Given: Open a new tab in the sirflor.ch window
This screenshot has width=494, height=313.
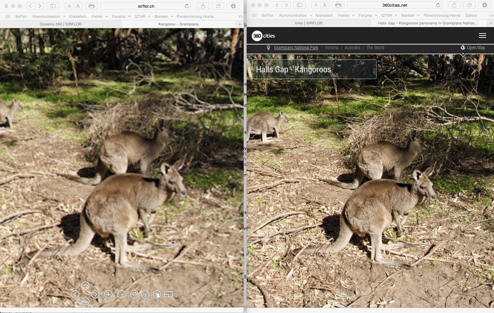Looking at the screenshot, I should pos(240,24).
